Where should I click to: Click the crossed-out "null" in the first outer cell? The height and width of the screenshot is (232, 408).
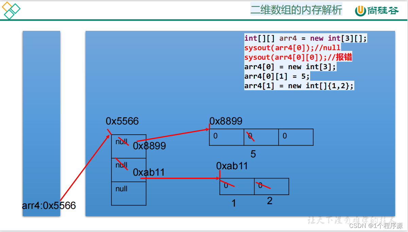[x=121, y=142]
